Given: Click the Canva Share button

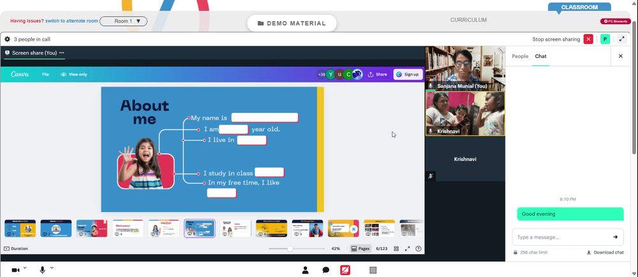Looking at the screenshot, I should coord(378,75).
